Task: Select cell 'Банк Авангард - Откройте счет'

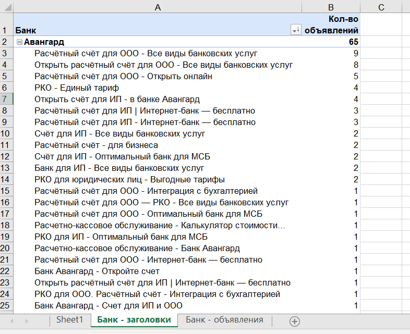Action: tap(158, 271)
